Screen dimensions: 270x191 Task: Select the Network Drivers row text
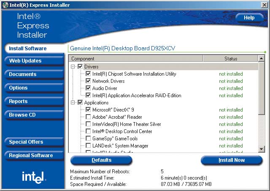click(x=108, y=81)
